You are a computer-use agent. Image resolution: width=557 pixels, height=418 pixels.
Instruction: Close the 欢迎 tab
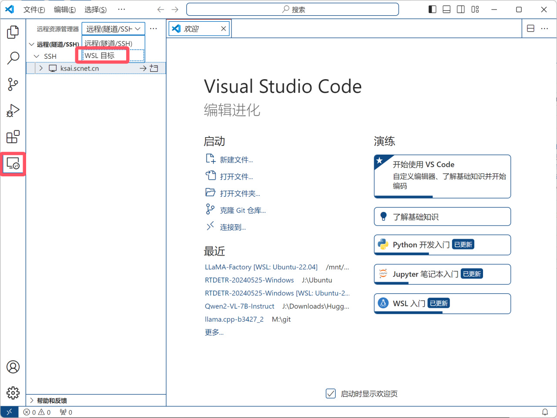pos(224,29)
